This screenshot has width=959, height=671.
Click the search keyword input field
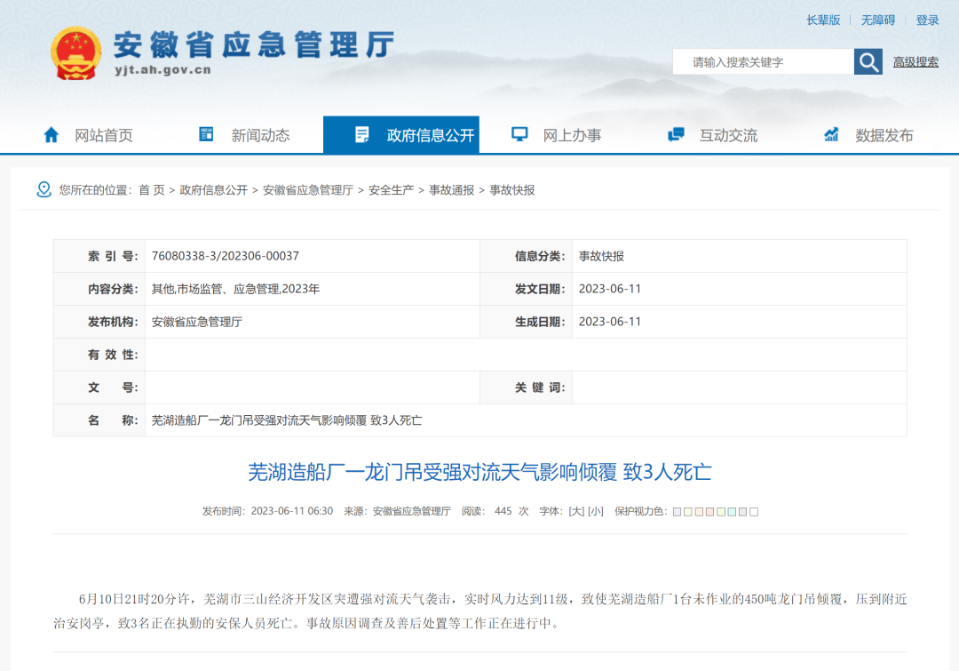click(x=764, y=60)
